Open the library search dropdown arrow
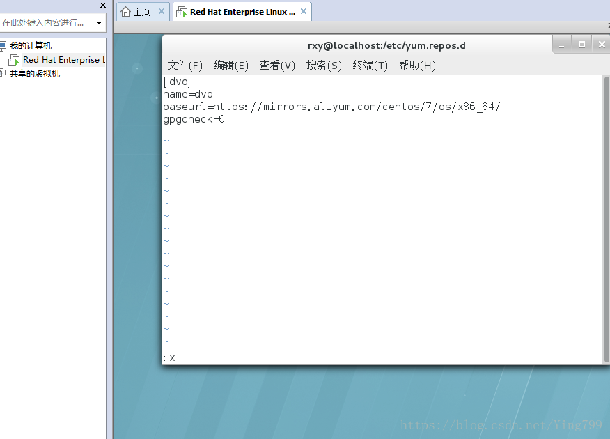 pos(99,23)
